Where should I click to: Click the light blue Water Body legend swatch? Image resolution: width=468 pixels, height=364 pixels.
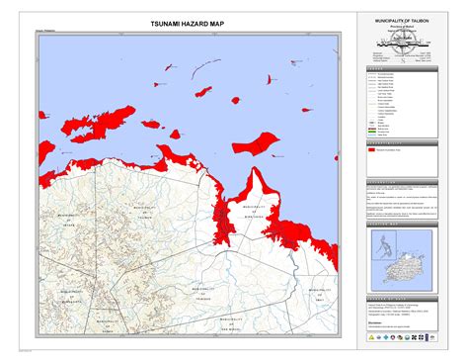[x=372, y=135]
